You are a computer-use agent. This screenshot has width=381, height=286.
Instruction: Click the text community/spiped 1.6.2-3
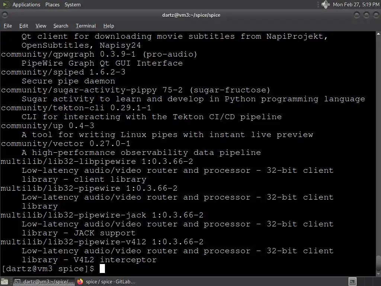(63, 72)
